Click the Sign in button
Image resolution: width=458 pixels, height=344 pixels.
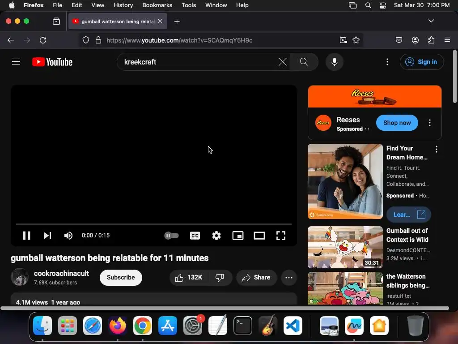click(421, 62)
